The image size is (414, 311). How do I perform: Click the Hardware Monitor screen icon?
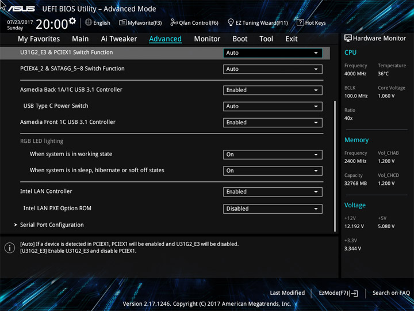coord(348,38)
